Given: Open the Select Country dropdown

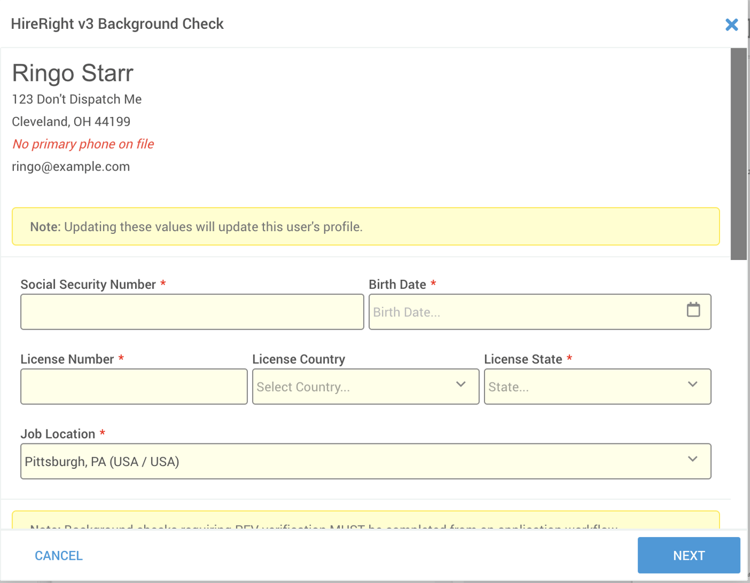Looking at the screenshot, I should click(x=355, y=387).
